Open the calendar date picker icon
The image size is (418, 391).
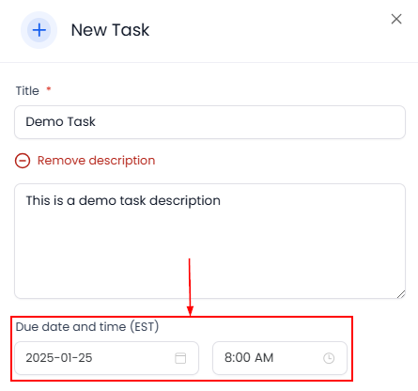click(x=180, y=358)
